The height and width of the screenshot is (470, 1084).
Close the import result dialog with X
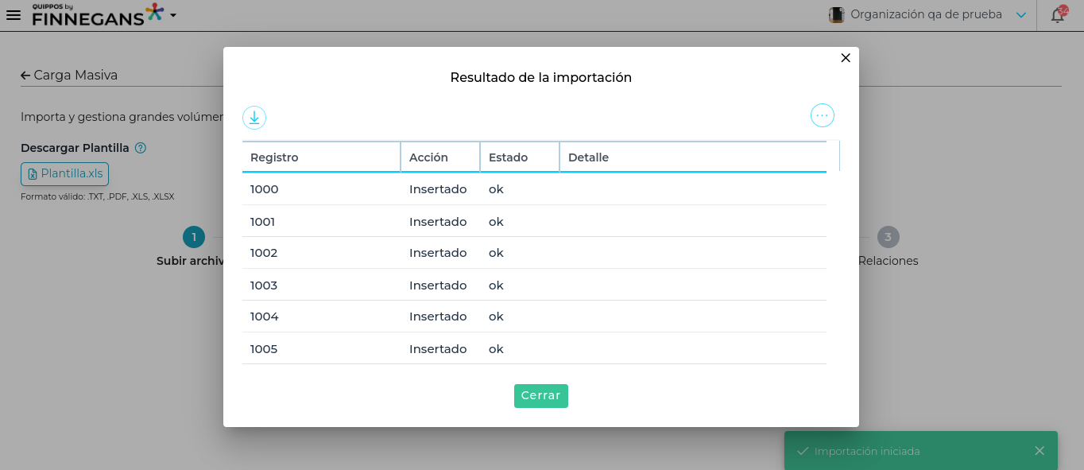pyautogui.click(x=846, y=58)
